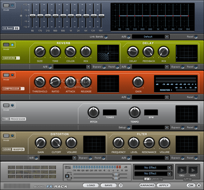Play the object with OBJ. button
The height and width of the screenshot is (190, 204).
182,170
